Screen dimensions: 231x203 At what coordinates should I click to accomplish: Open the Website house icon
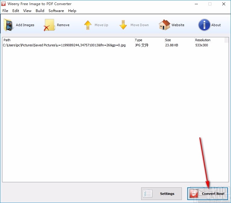tap(164, 25)
